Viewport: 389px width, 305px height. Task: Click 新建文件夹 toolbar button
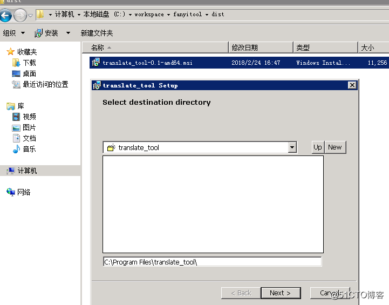pyautogui.click(x=97, y=33)
